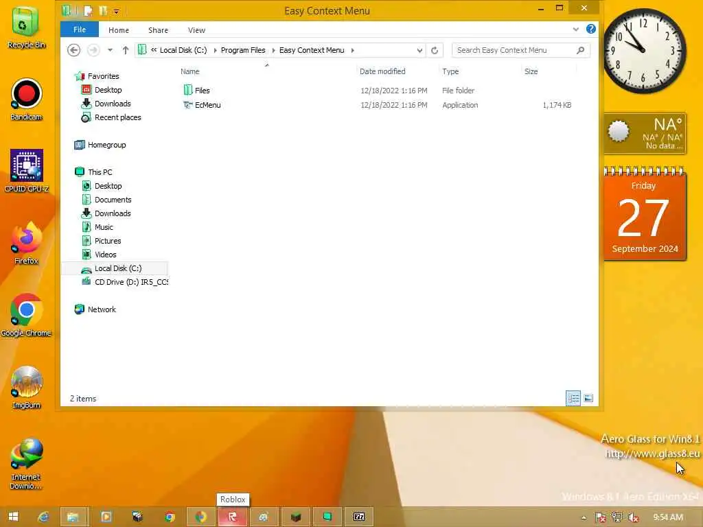Click the New folder quick access icon
Viewport: 703px width, 527px height.
tap(103, 10)
